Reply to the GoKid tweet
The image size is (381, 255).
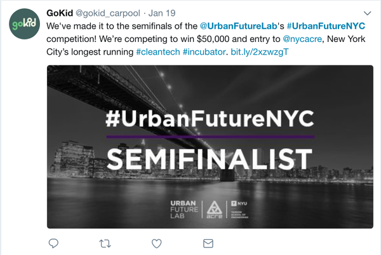[x=54, y=244]
